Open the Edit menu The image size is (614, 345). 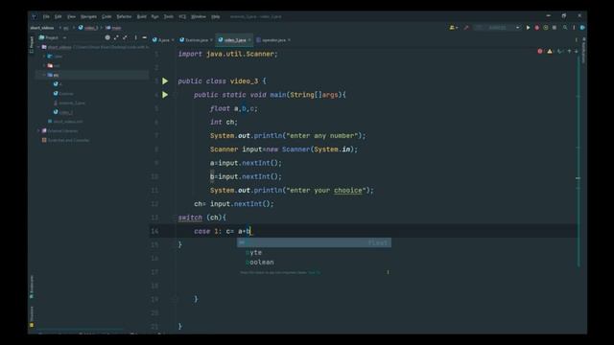click(x=58, y=16)
